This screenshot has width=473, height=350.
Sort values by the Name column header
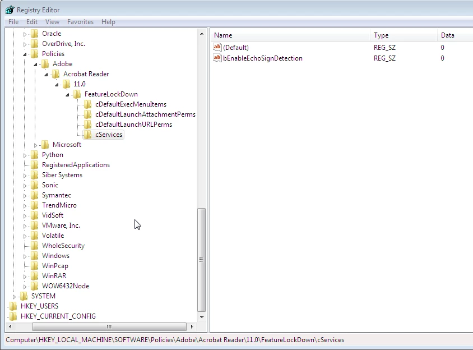(290, 35)
